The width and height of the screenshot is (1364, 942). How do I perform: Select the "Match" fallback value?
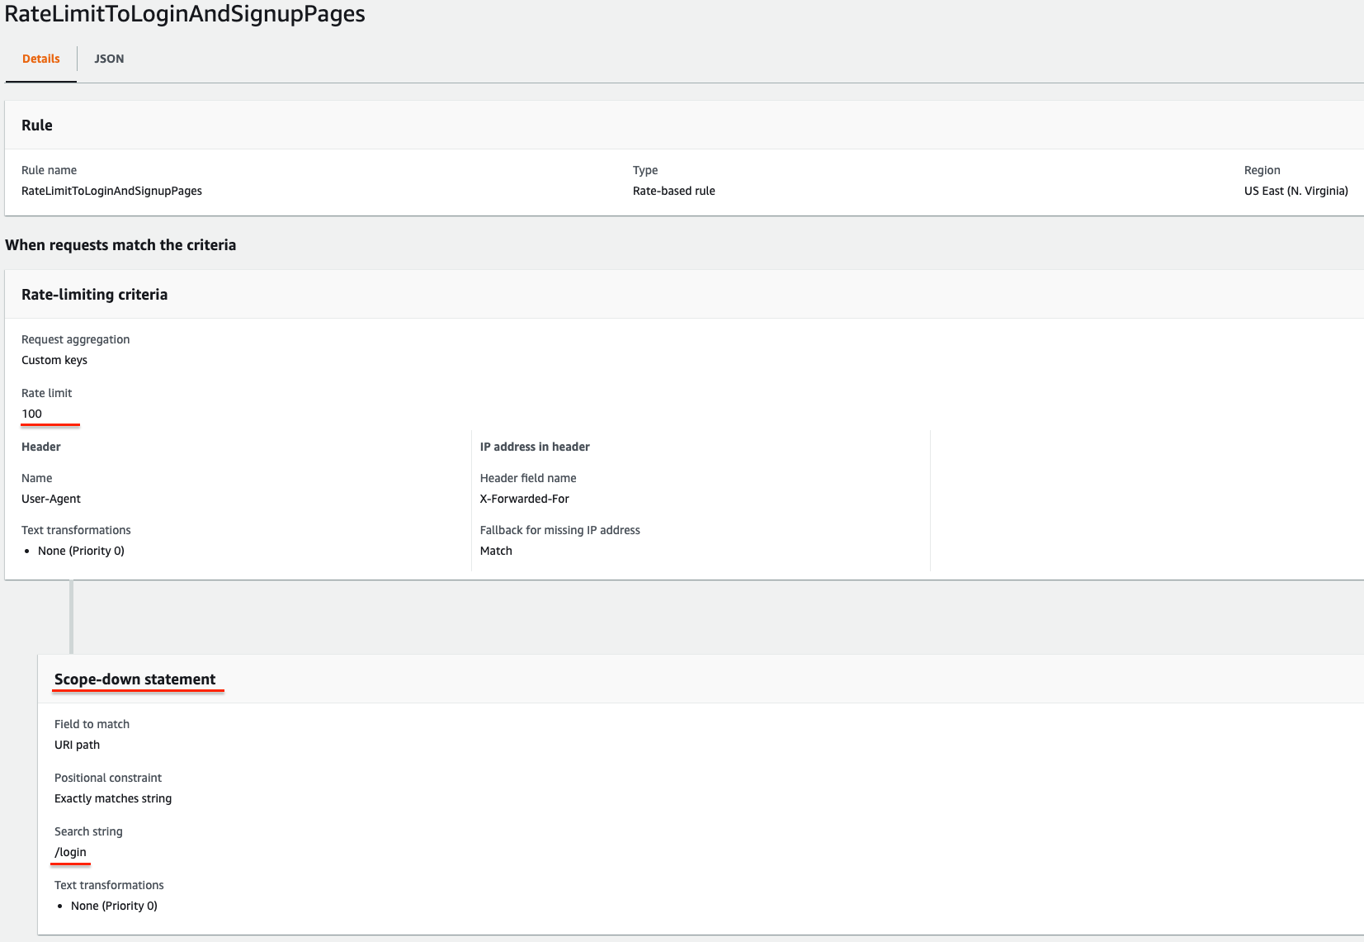(x=496, y=551)
